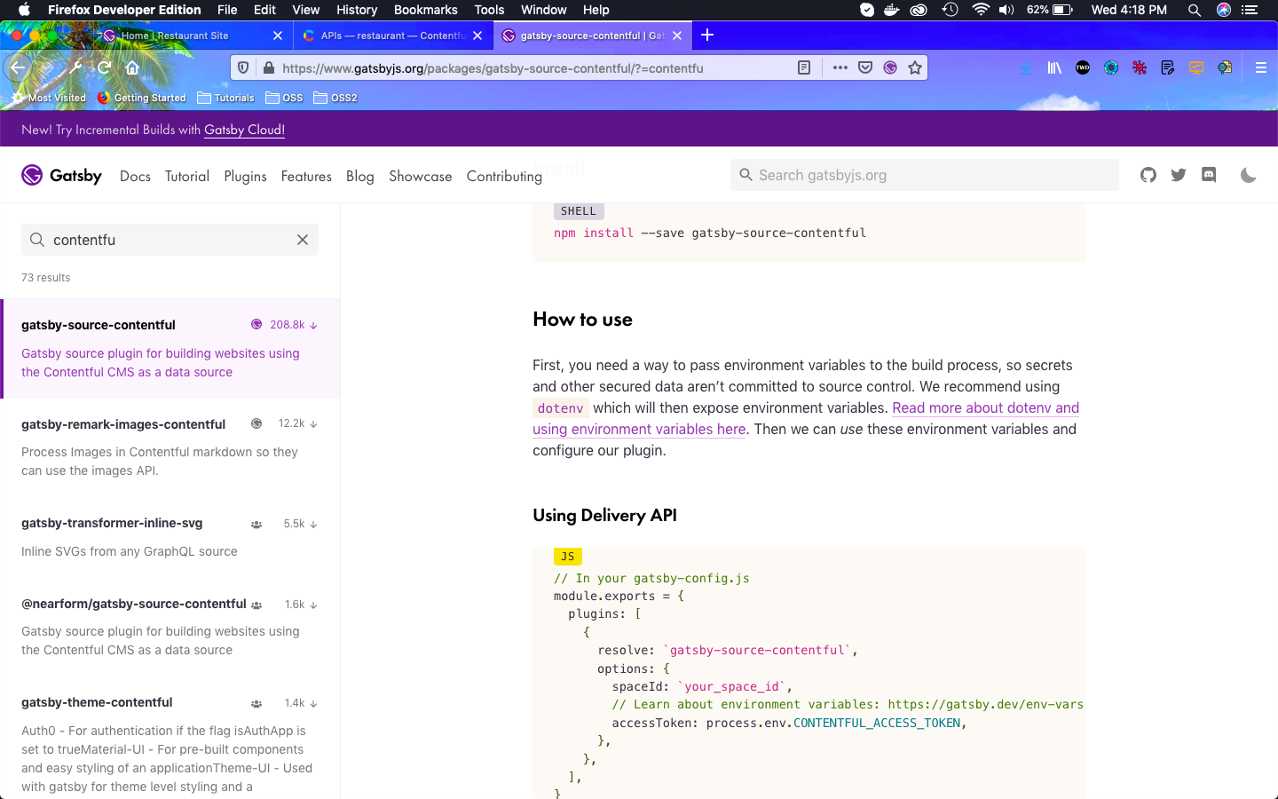Toggle reader view icon in address bar
The image size is (1278, 799).
[804, 67]
